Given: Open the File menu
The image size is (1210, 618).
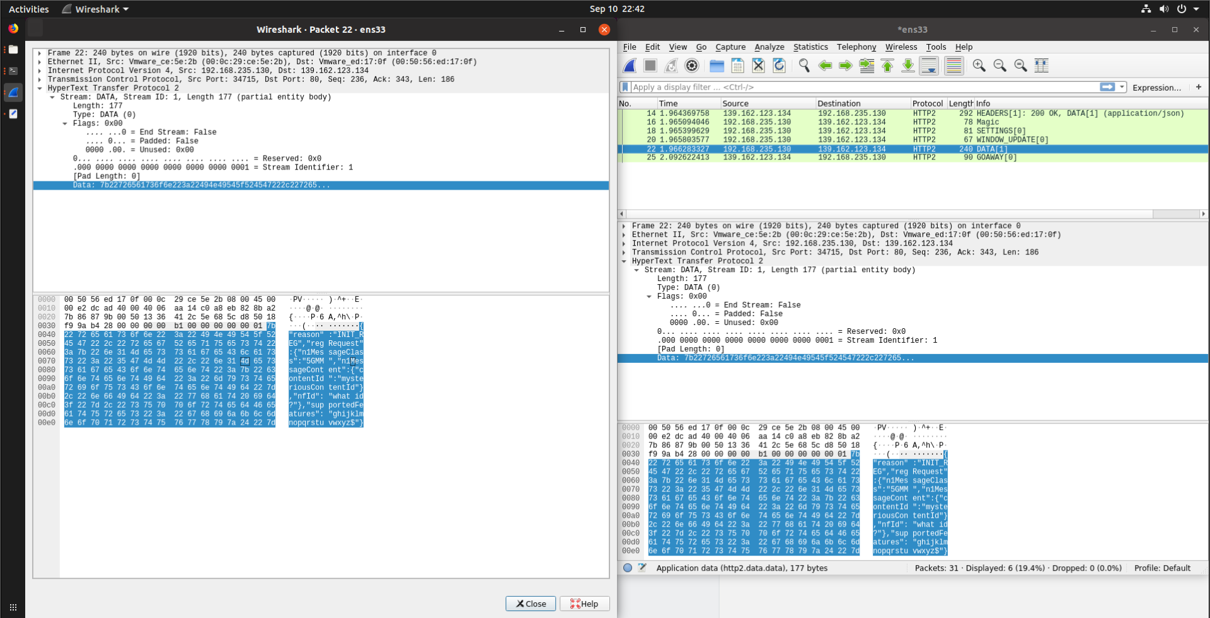Looking at the screenshot, I should pos(630,47).
